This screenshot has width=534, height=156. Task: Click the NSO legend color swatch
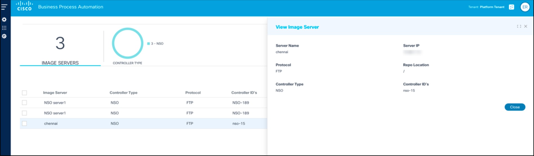[x=149, y=43]
